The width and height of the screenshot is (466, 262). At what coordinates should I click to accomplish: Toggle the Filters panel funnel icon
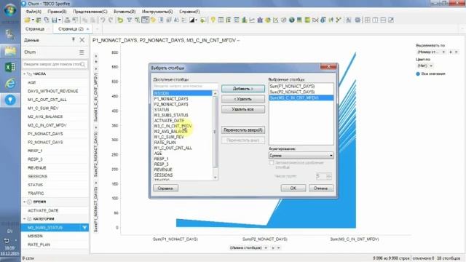[x=130, y=20]
